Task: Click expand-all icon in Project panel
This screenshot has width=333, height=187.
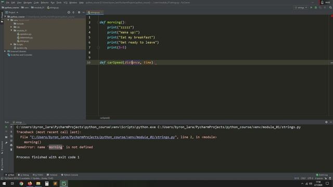Action: [x=73, y=12]
